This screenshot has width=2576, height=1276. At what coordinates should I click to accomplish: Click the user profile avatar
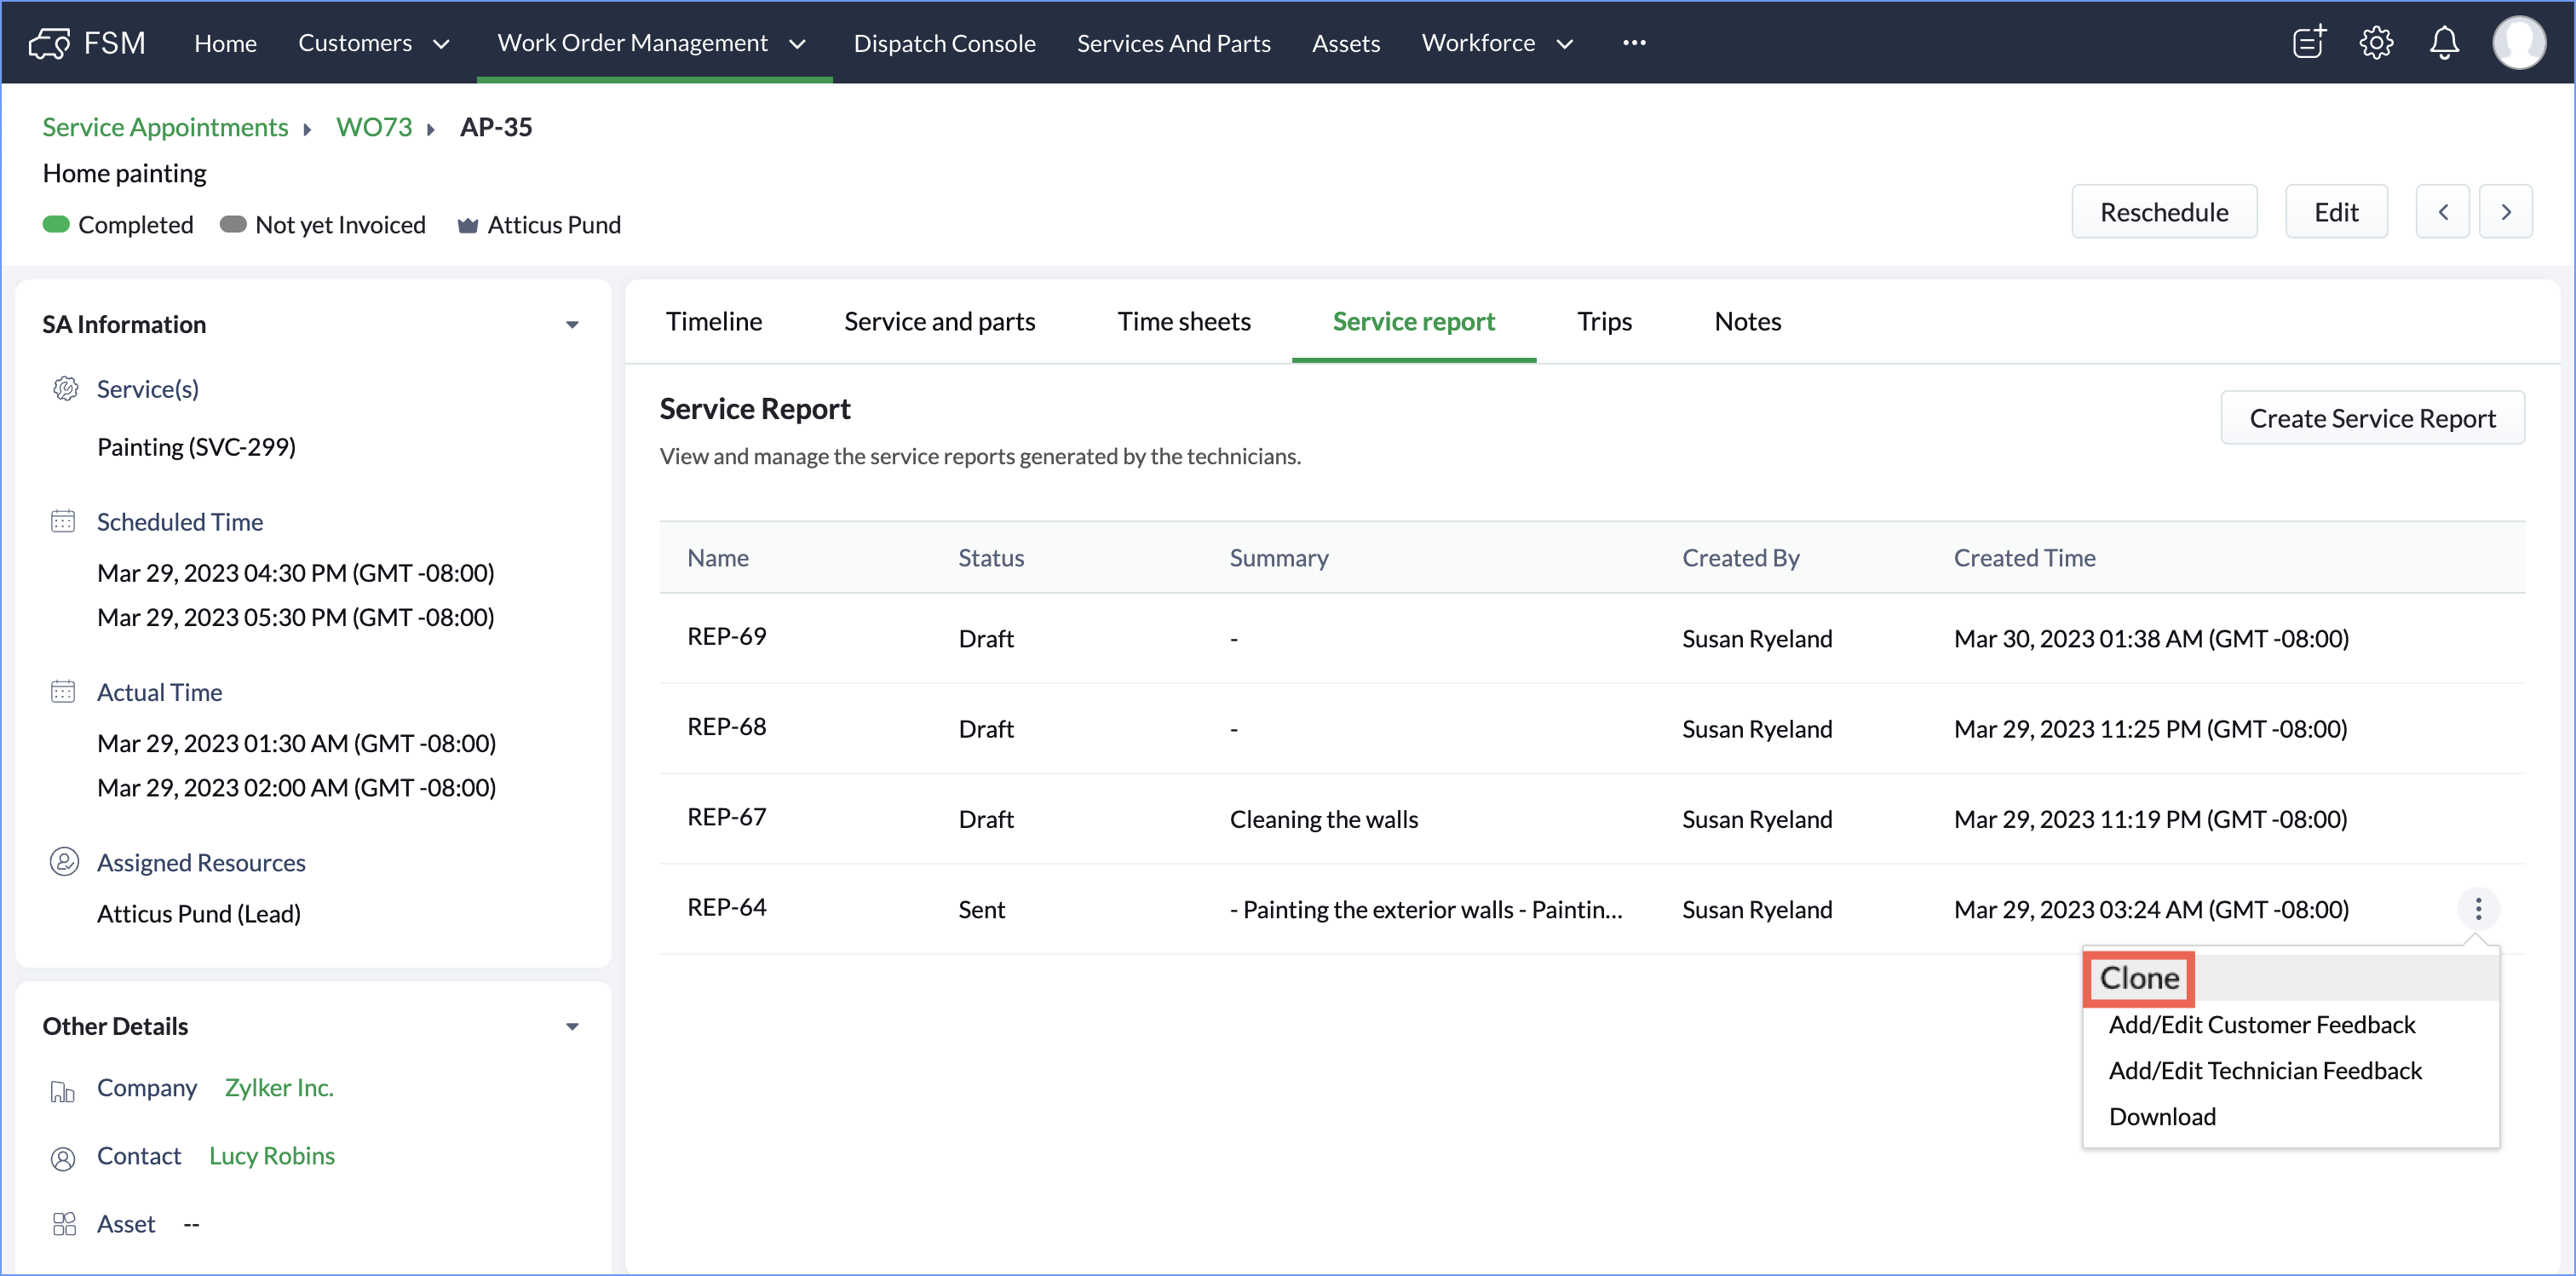[x=2518, y=43]
